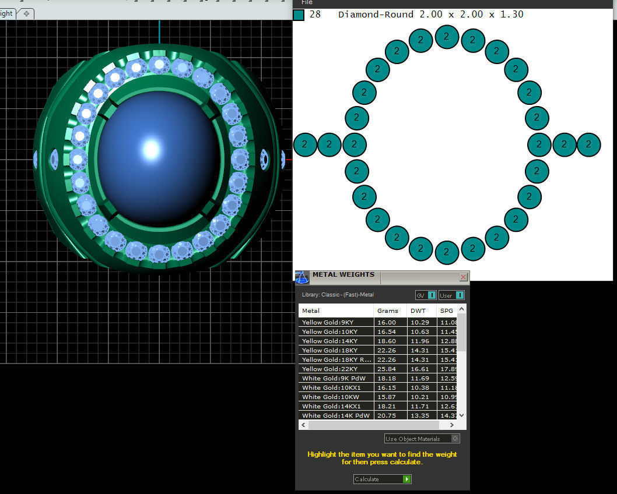The image size is (617, 494).
Task: Click the 16.00 grams value
Action: (x=387, y=322)
